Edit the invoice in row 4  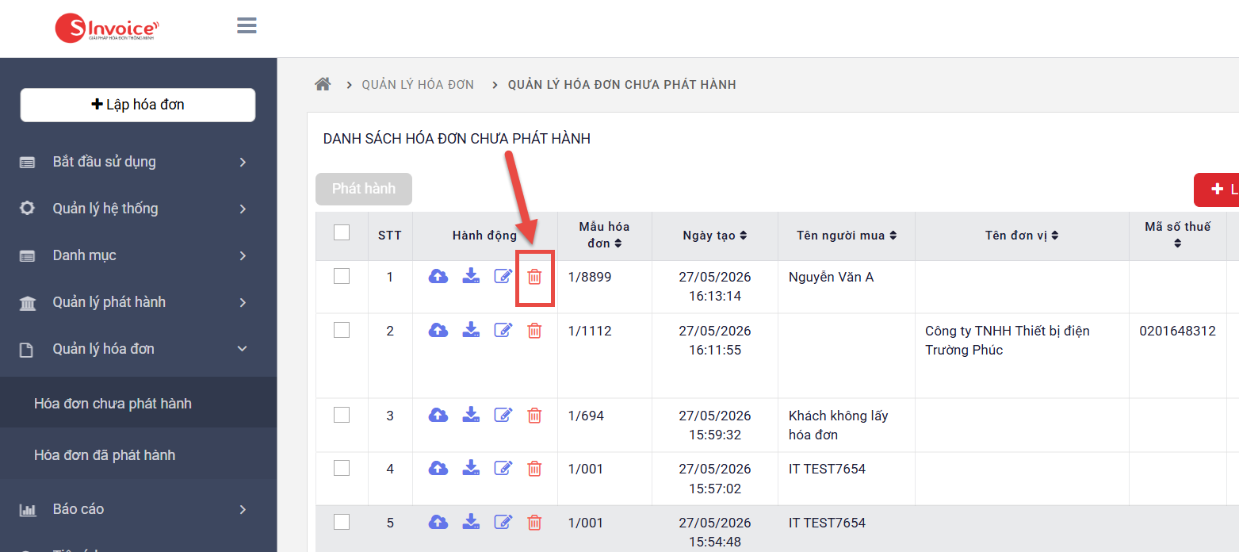pos(503,469)
